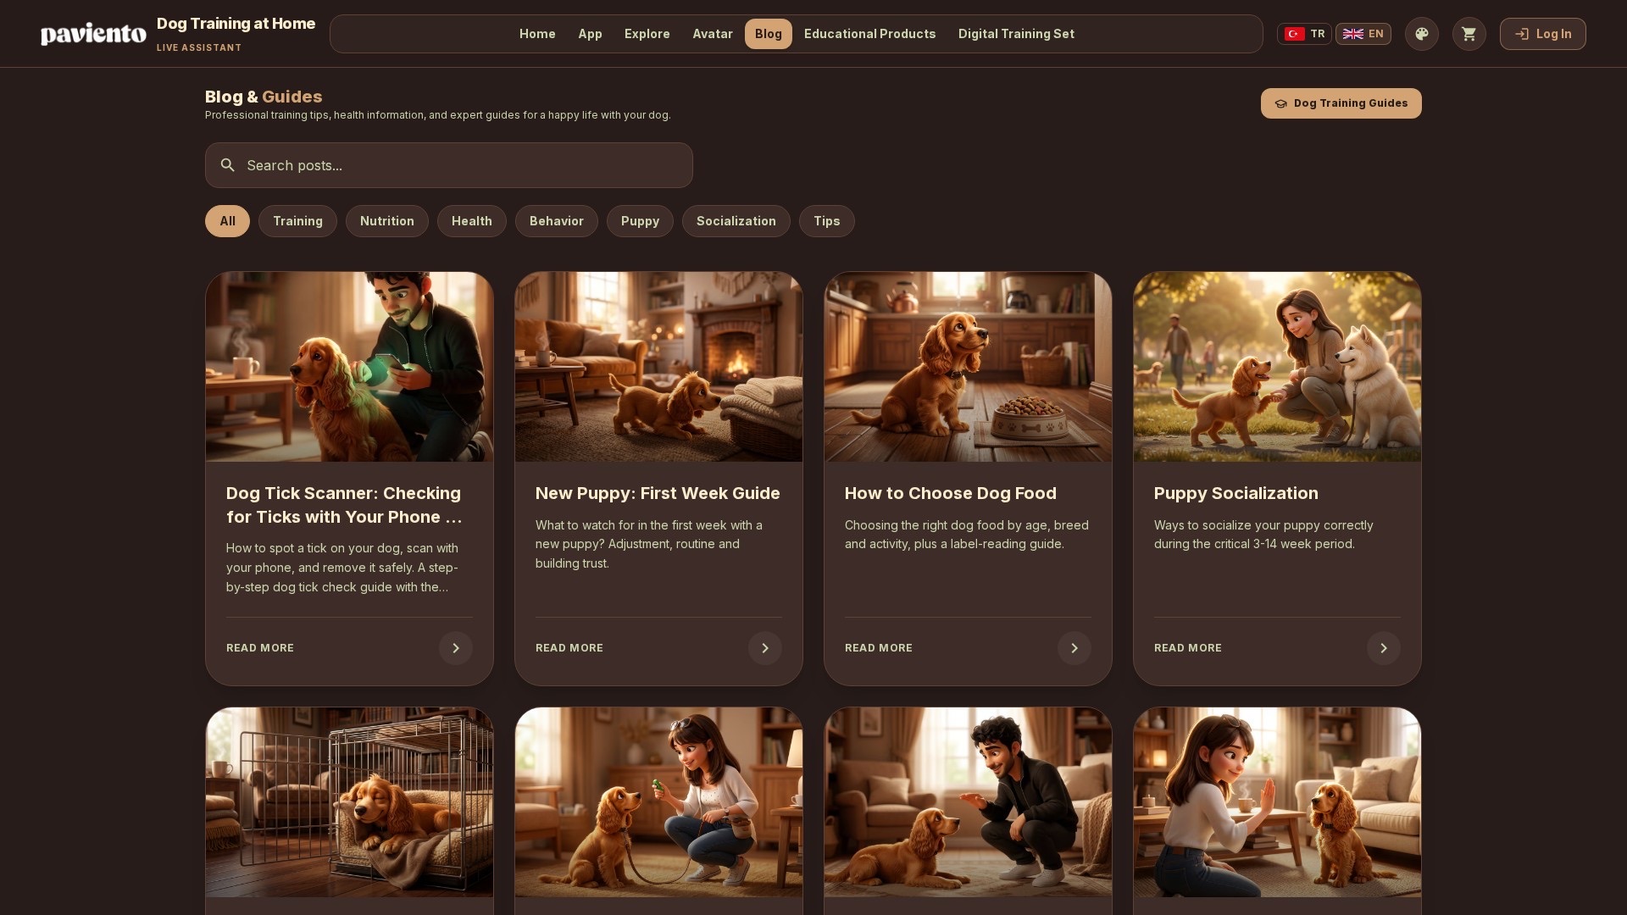Open the dog food bowl thumbnail
The height and width of the screenshot is (915, 1627).
(968, 367)
